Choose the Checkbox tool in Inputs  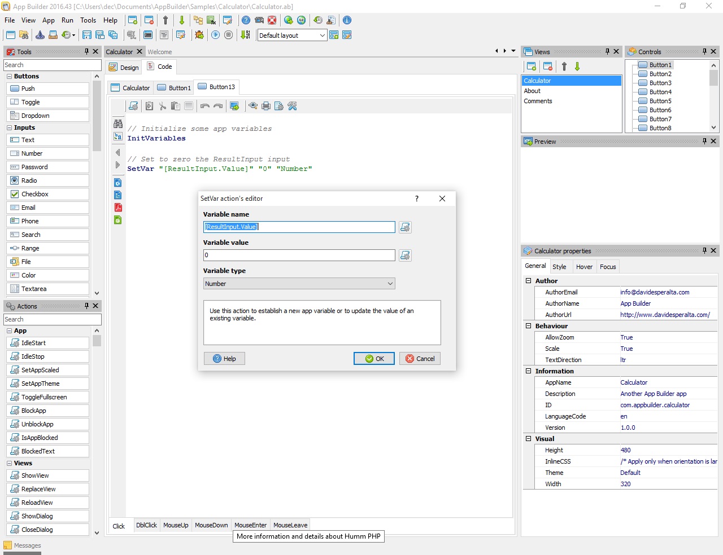point(48,194)
